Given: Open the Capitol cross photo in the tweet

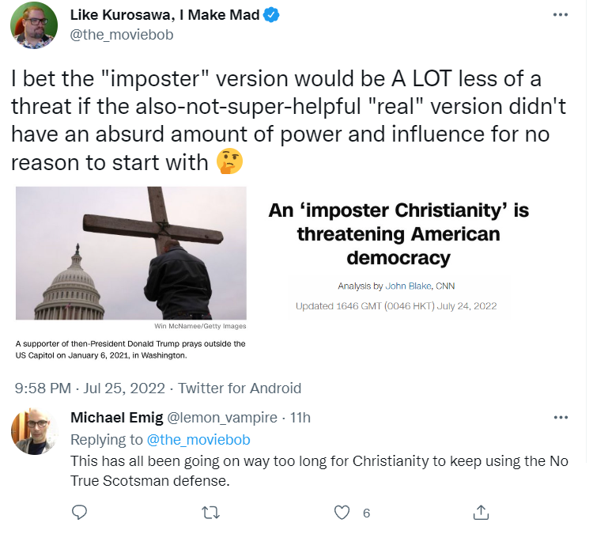Looking at the screenshot, I should coord(131,253).
